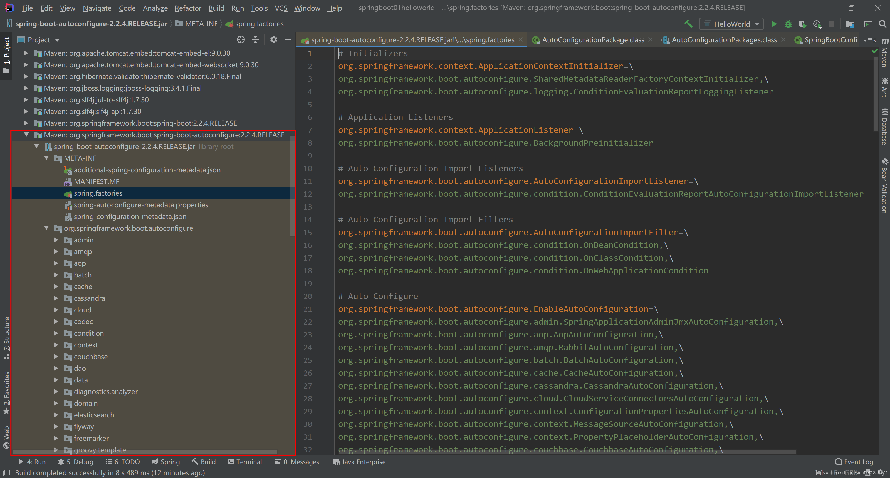Toggle the Structure tool window
Screen dimensions: 890x478
tap(6, 338)
